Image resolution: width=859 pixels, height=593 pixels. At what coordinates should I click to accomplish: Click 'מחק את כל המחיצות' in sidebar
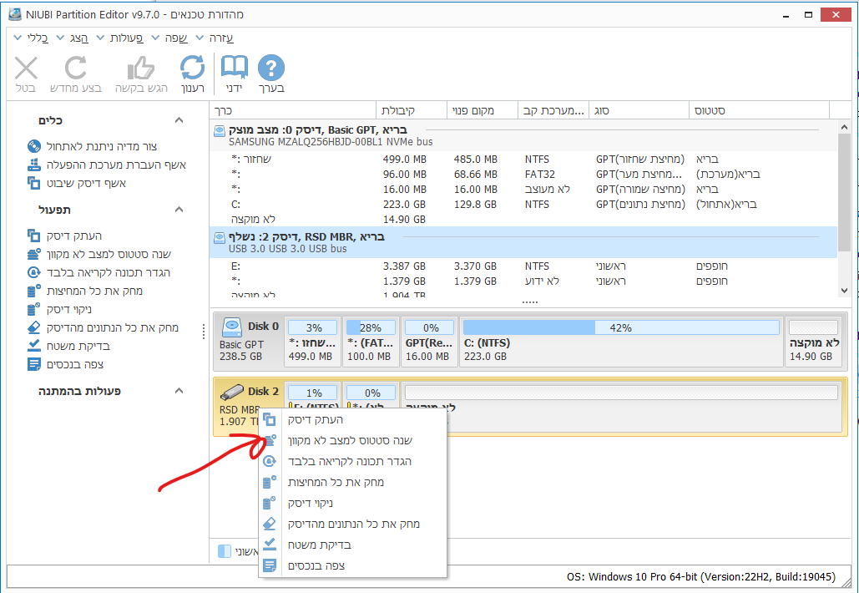95,291
